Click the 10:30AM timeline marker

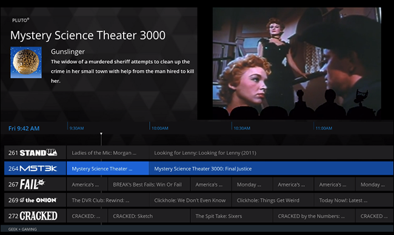(x=242, y=128)
